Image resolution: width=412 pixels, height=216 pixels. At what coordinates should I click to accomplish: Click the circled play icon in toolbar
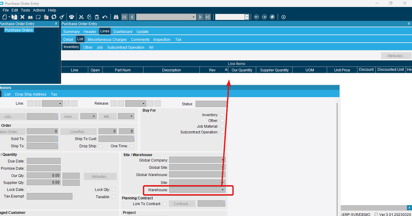coord(283,17)
